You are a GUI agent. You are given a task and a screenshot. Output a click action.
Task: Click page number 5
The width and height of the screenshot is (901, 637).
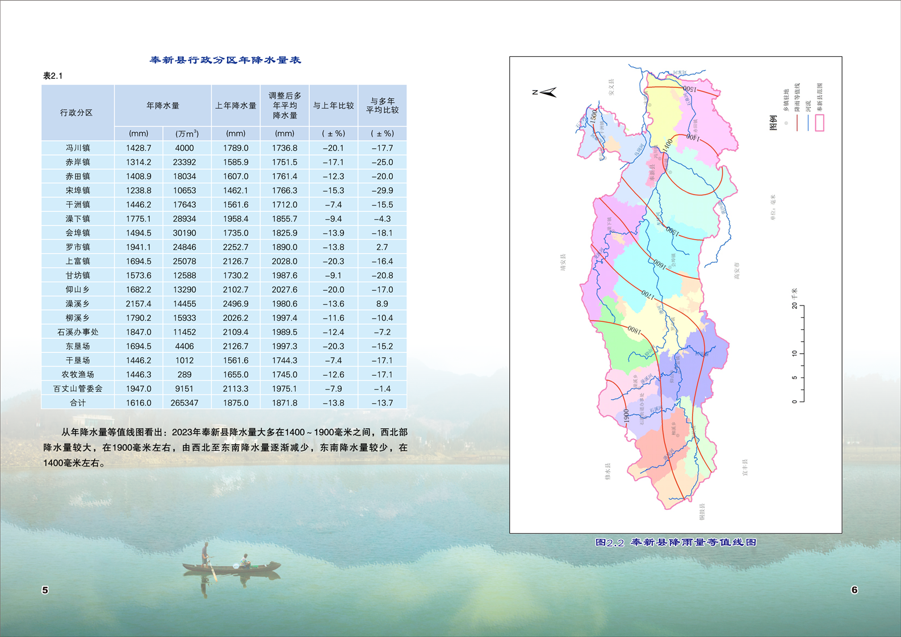click(x=45, y=590)
